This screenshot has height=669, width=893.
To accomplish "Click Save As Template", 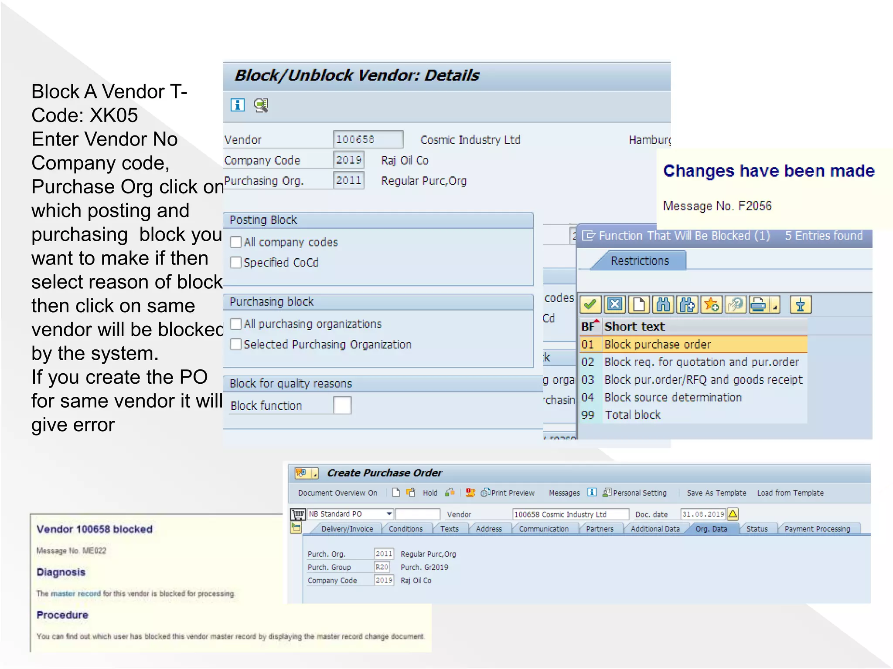I will click(x=716, y=493).
